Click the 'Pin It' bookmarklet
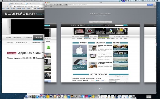This screenshot has width=160, height=99. click(34, 8)
